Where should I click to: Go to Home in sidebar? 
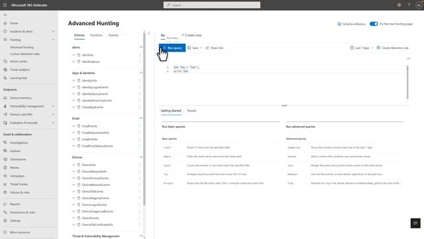(14, 23)
